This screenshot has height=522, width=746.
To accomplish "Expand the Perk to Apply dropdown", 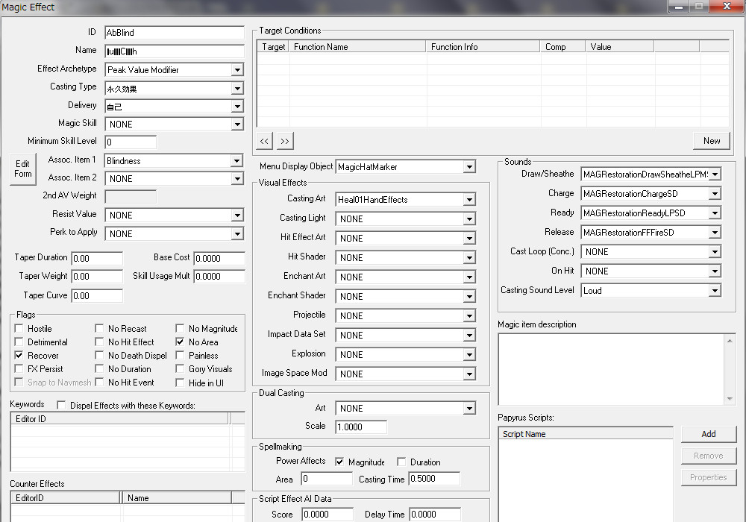I will 237,234.
